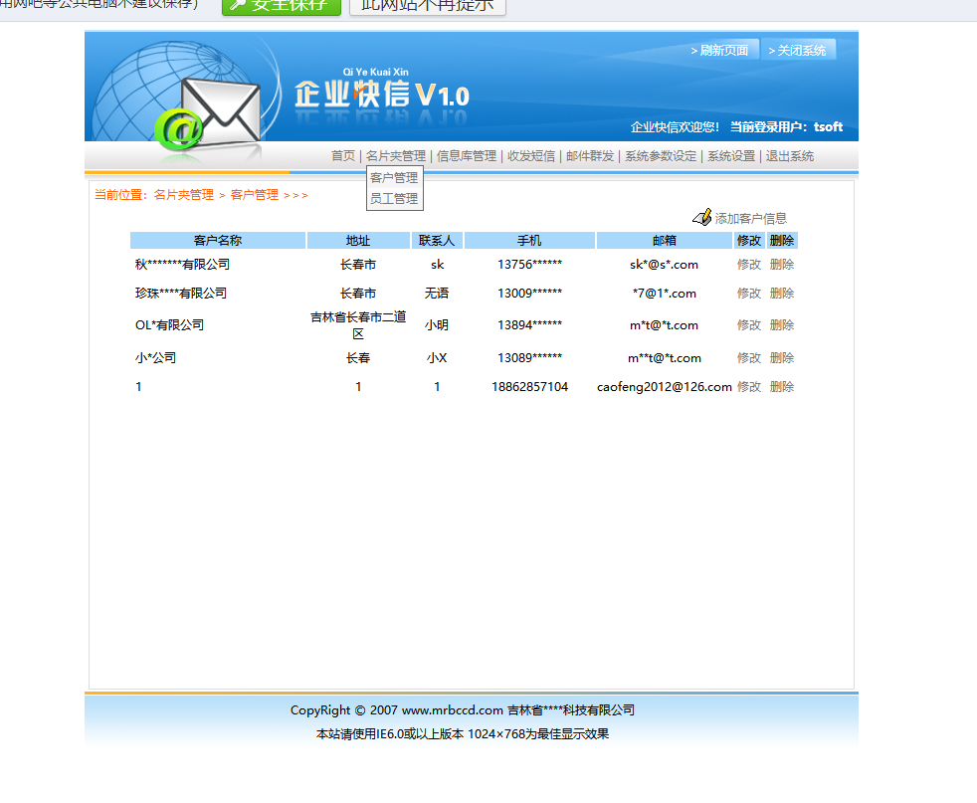Image resolution: width=977 pixels, height=803 pixels.
Task: Choose 员工管理 from the dropdown menu
Action: [394, 199]
